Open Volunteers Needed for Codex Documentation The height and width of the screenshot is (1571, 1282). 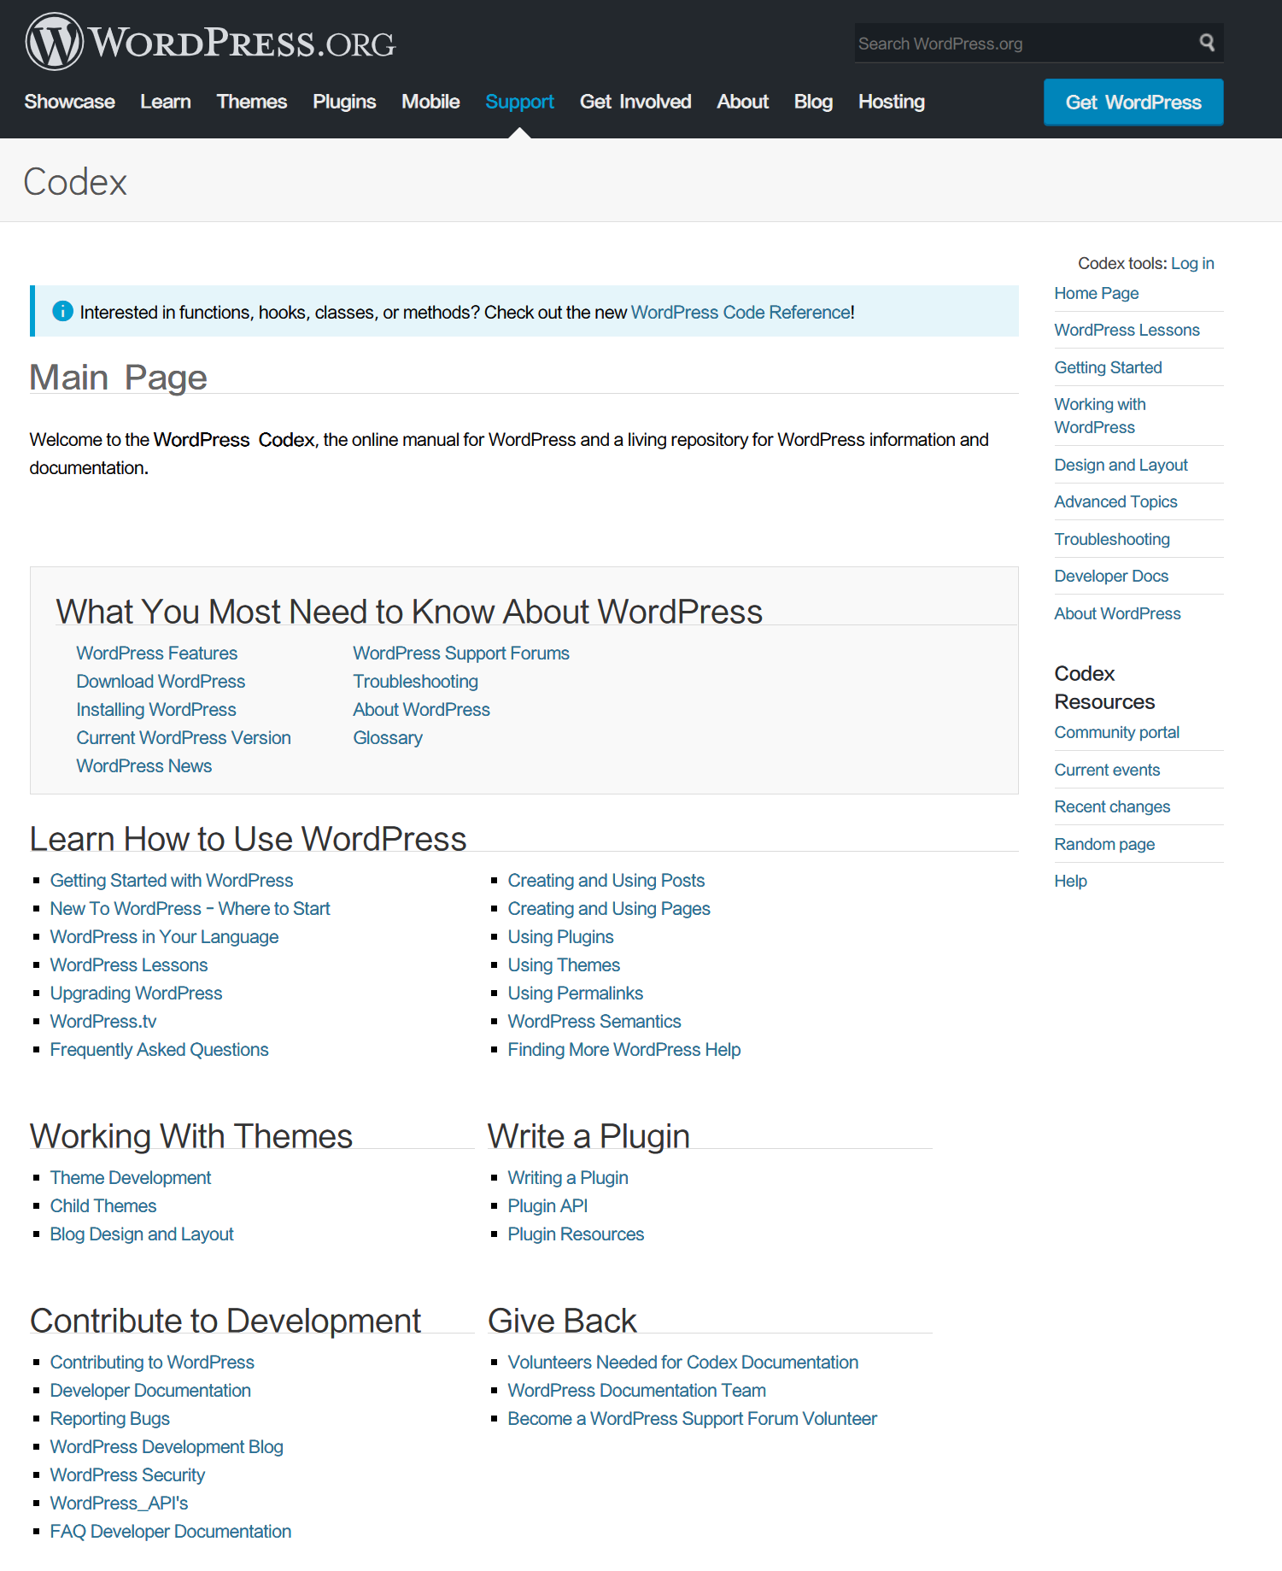(x=683, y=1363)
